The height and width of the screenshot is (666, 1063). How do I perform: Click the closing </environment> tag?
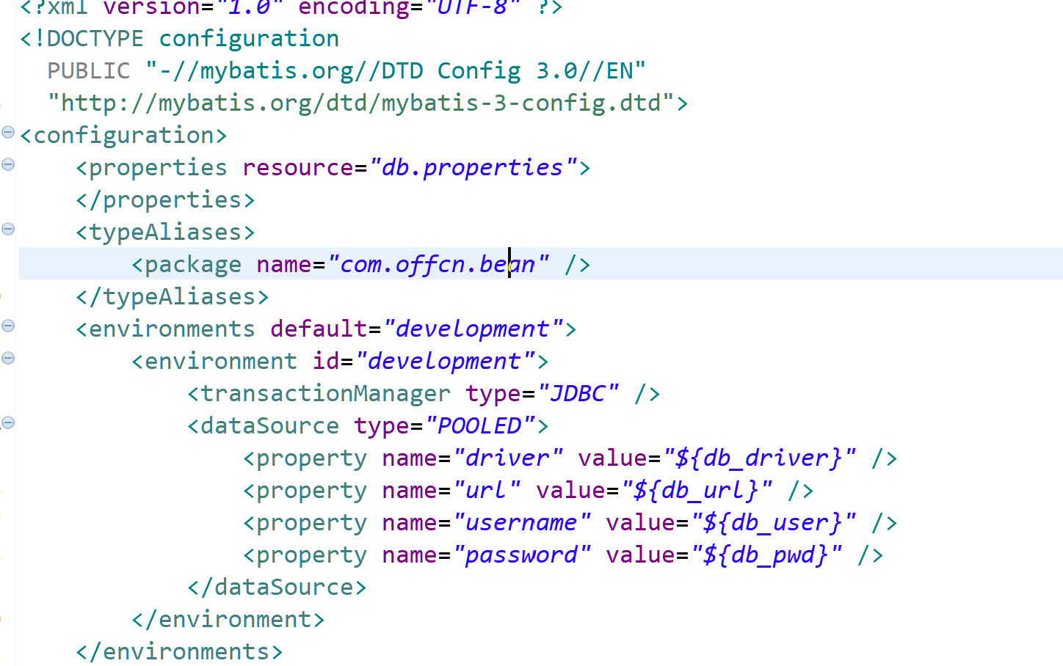coord(228,620)
